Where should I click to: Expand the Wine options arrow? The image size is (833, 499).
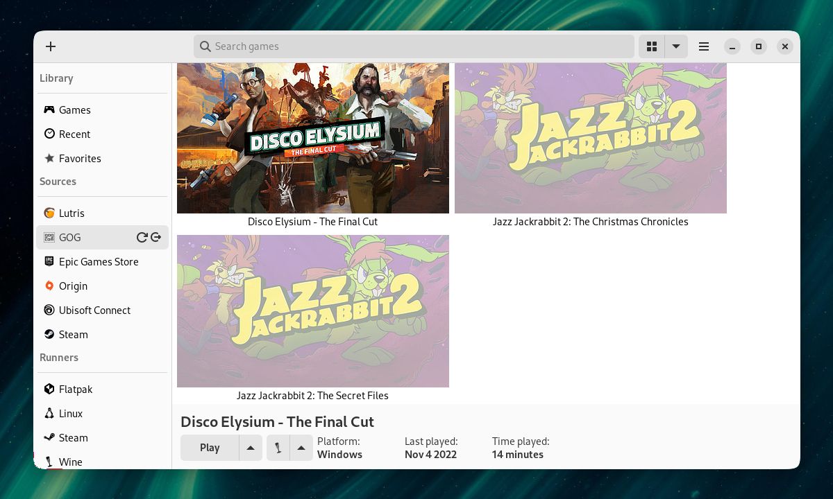pyautogui.click(x=301, y=448)
